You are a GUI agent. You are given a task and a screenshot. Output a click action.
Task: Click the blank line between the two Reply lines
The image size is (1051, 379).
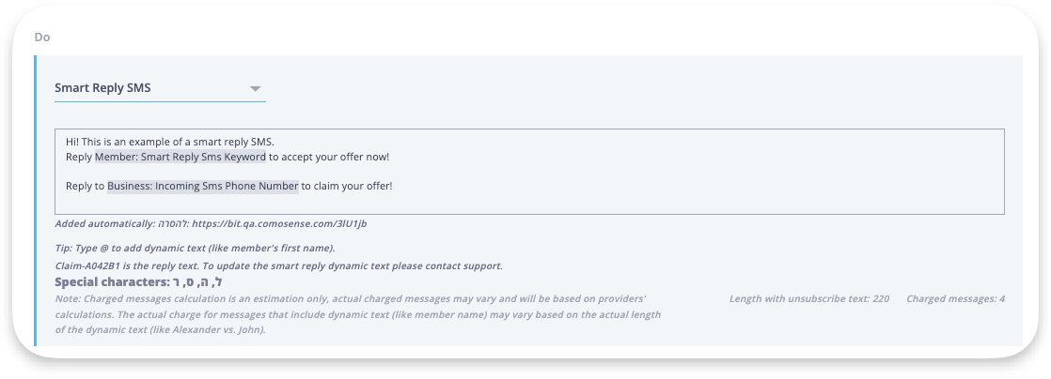pos(376,172)
